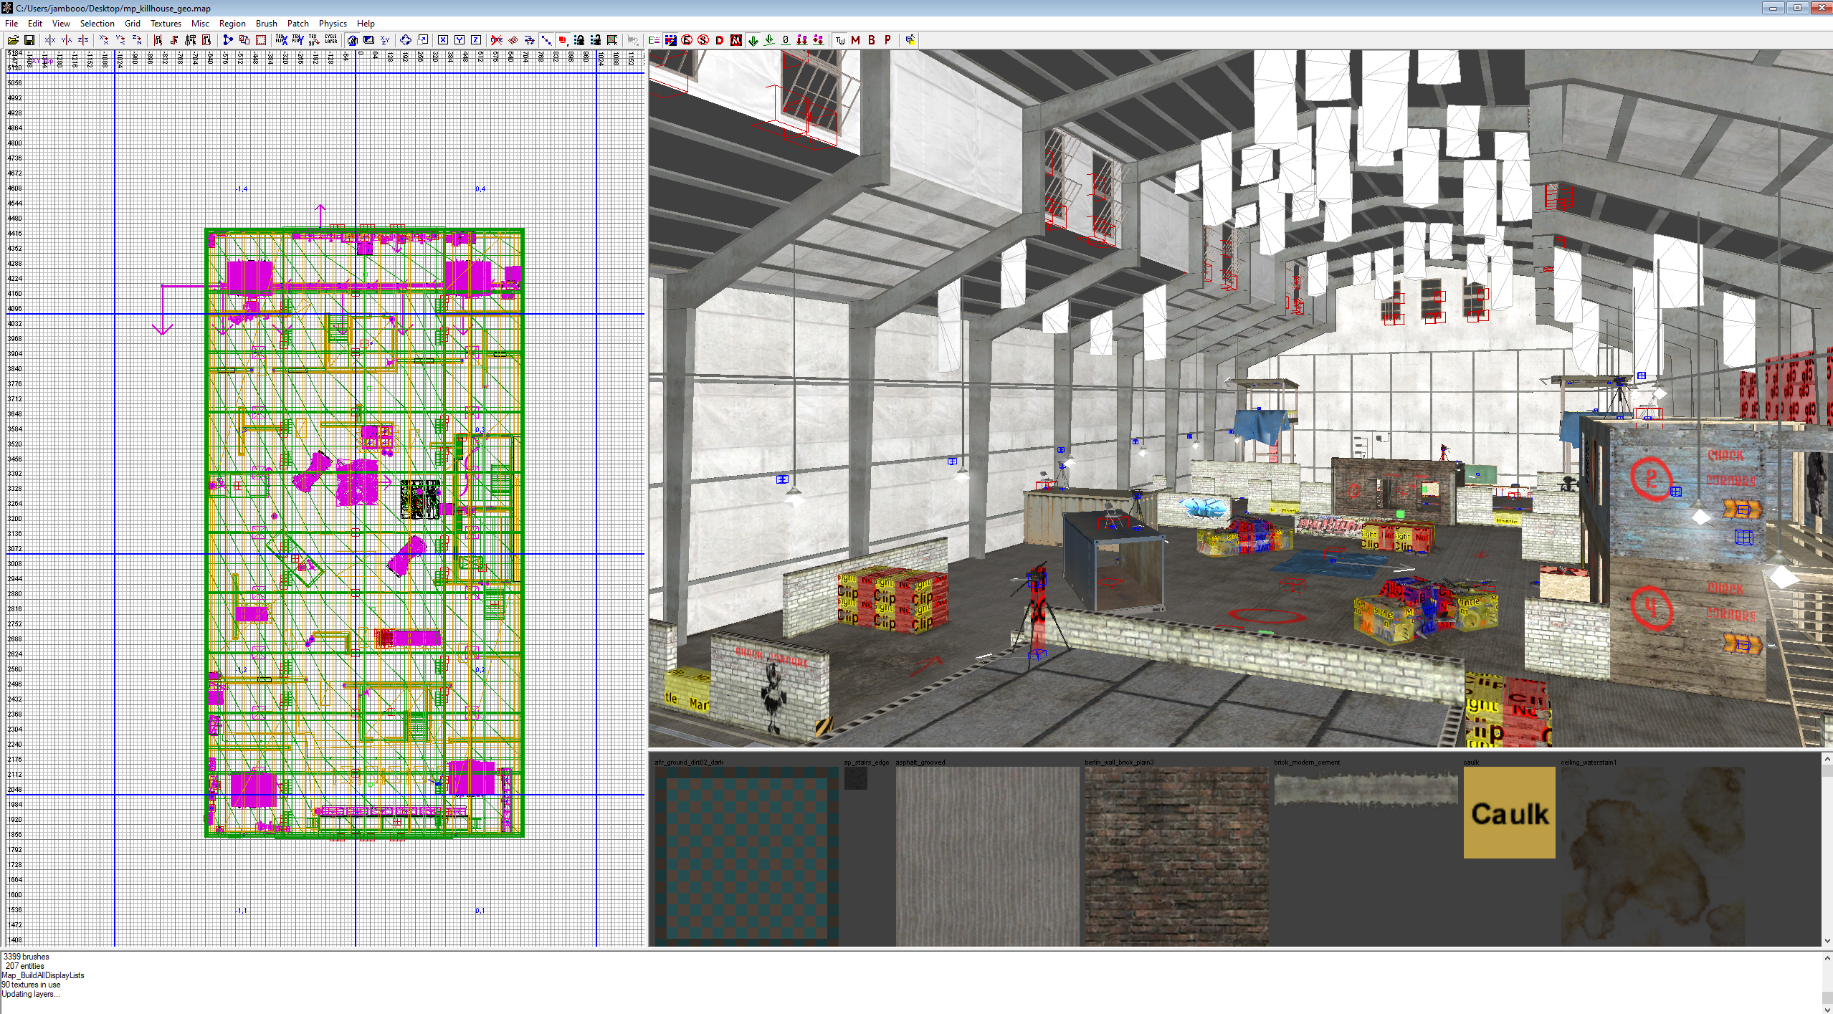Click the TEX 90 rotate button
1833x1014 pixels.
coord(314,40)
